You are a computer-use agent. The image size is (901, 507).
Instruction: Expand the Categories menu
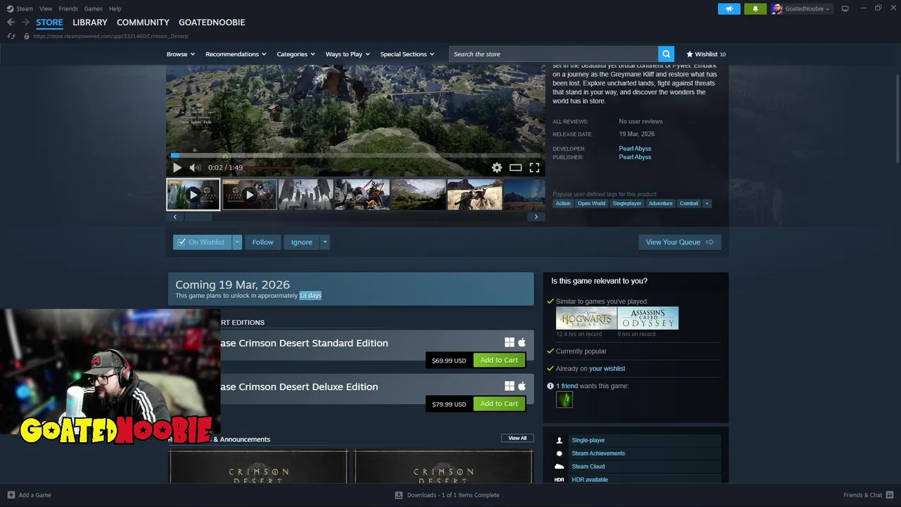(296, 54)
